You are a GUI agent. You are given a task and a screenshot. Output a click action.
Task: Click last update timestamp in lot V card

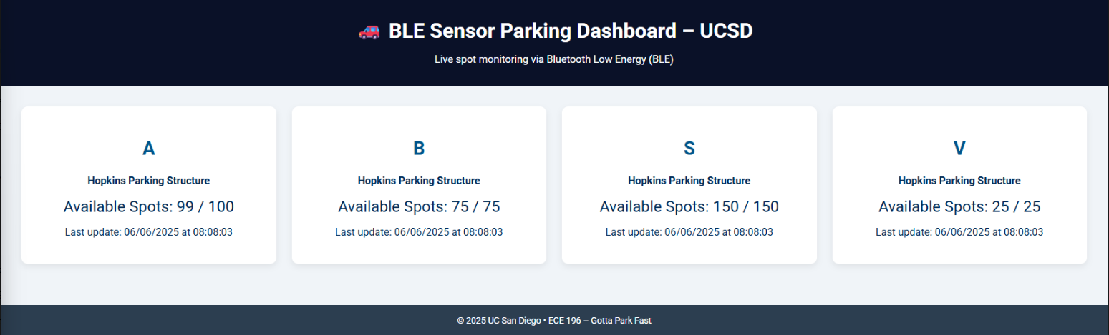point(959,232)
